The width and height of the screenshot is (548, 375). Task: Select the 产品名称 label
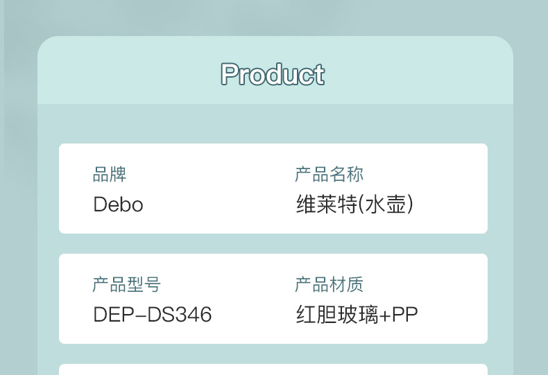pos(329,174)
